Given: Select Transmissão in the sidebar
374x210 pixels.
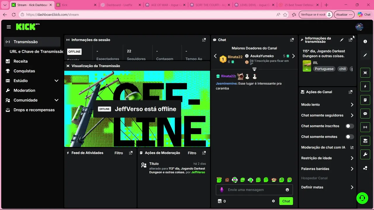Looking at the screenshot, I should coord(32,42).
